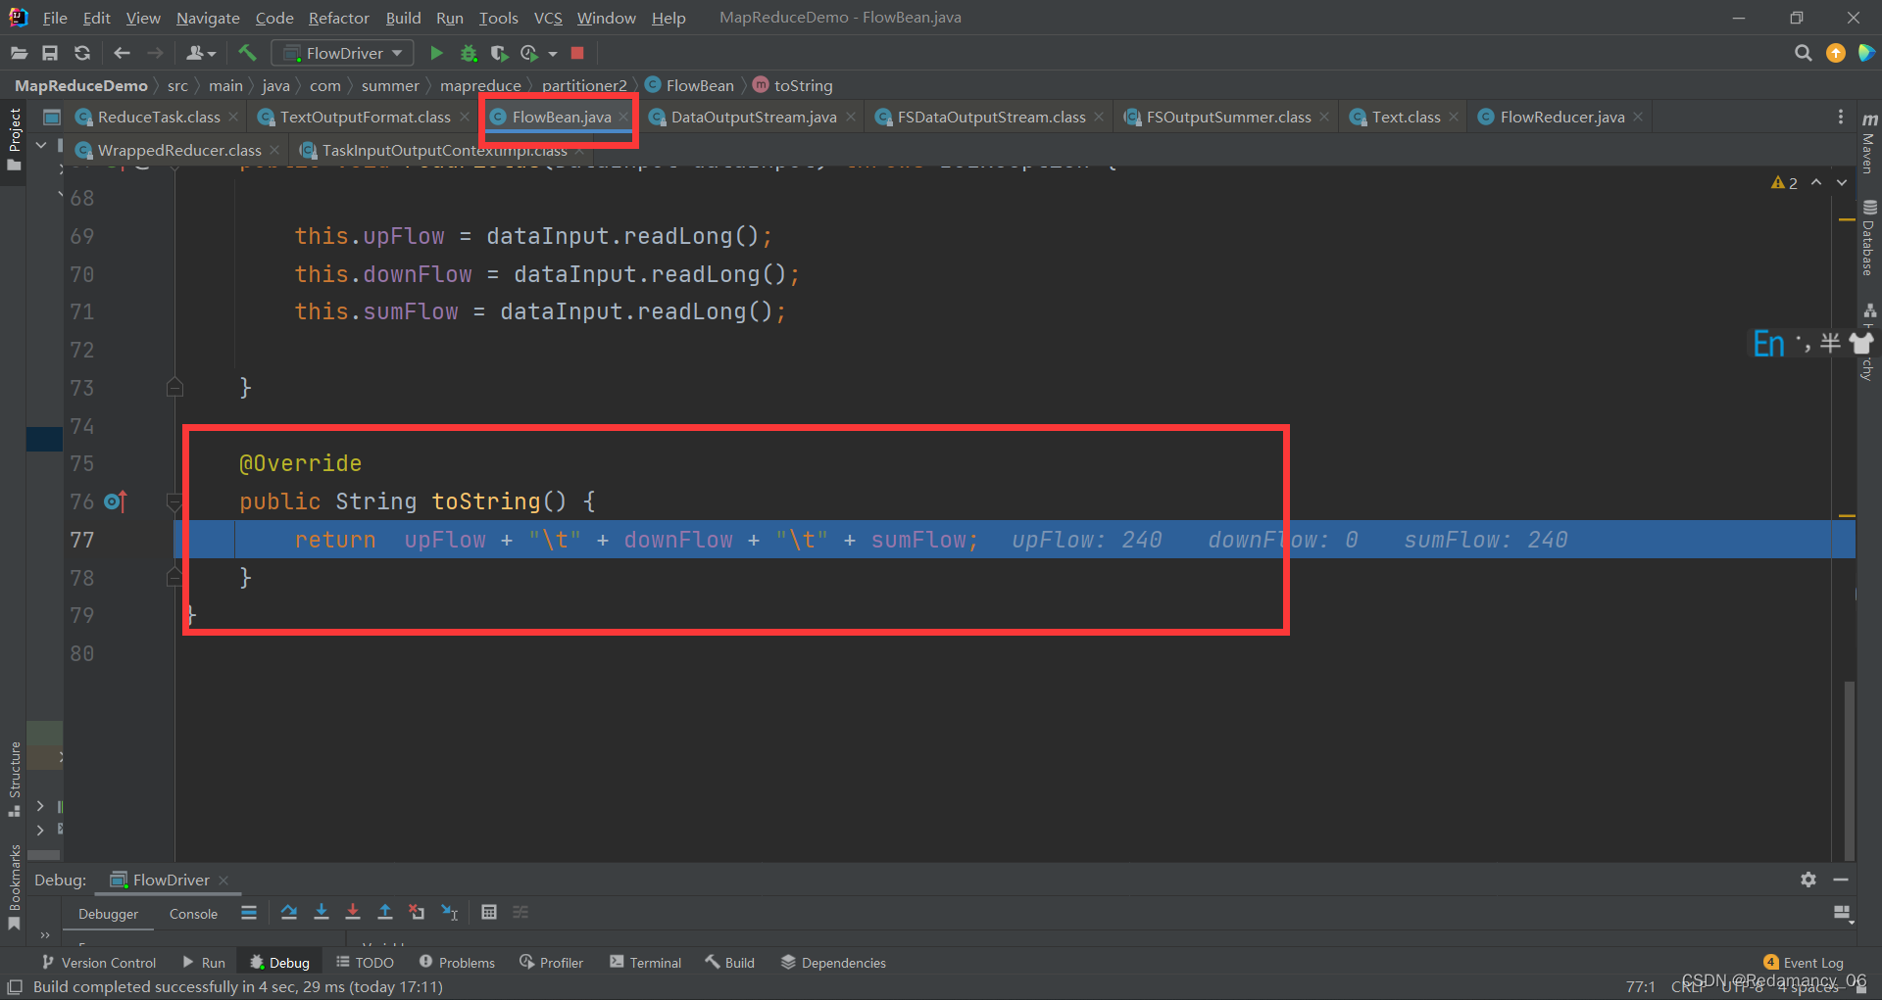This screenshot has height=1000, width=1882.
Task: Go to next highlighted warning
Action: coord(1842,182)
